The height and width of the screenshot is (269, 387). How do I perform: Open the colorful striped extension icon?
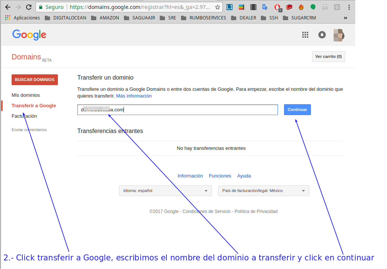(241, 7)
